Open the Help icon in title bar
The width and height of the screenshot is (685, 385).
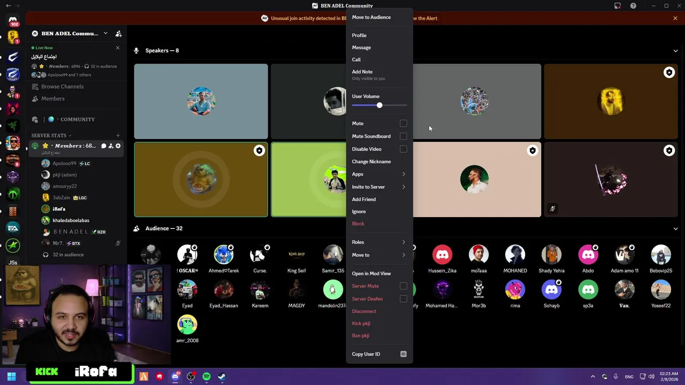[x=634, y=6]
